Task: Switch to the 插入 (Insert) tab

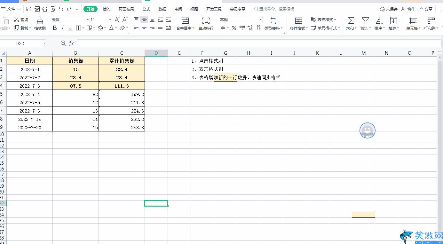Action: click(107, 9)
